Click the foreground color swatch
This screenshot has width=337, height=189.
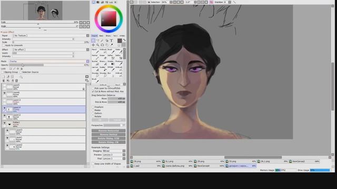[x=120, y=41]
